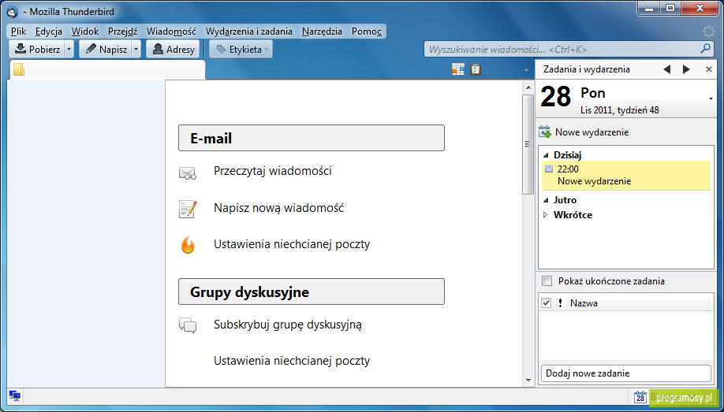Viewport: 724px width, 412px height.
Task: Open the Calendar tab icon
Action: [457, 69]
